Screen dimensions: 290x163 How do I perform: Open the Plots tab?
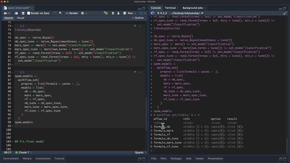[163, 158]
